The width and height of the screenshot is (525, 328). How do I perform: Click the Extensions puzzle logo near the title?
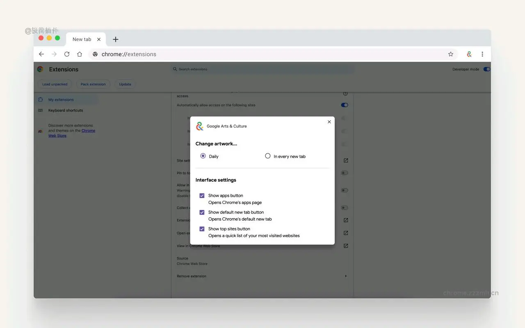click(40, 69)
